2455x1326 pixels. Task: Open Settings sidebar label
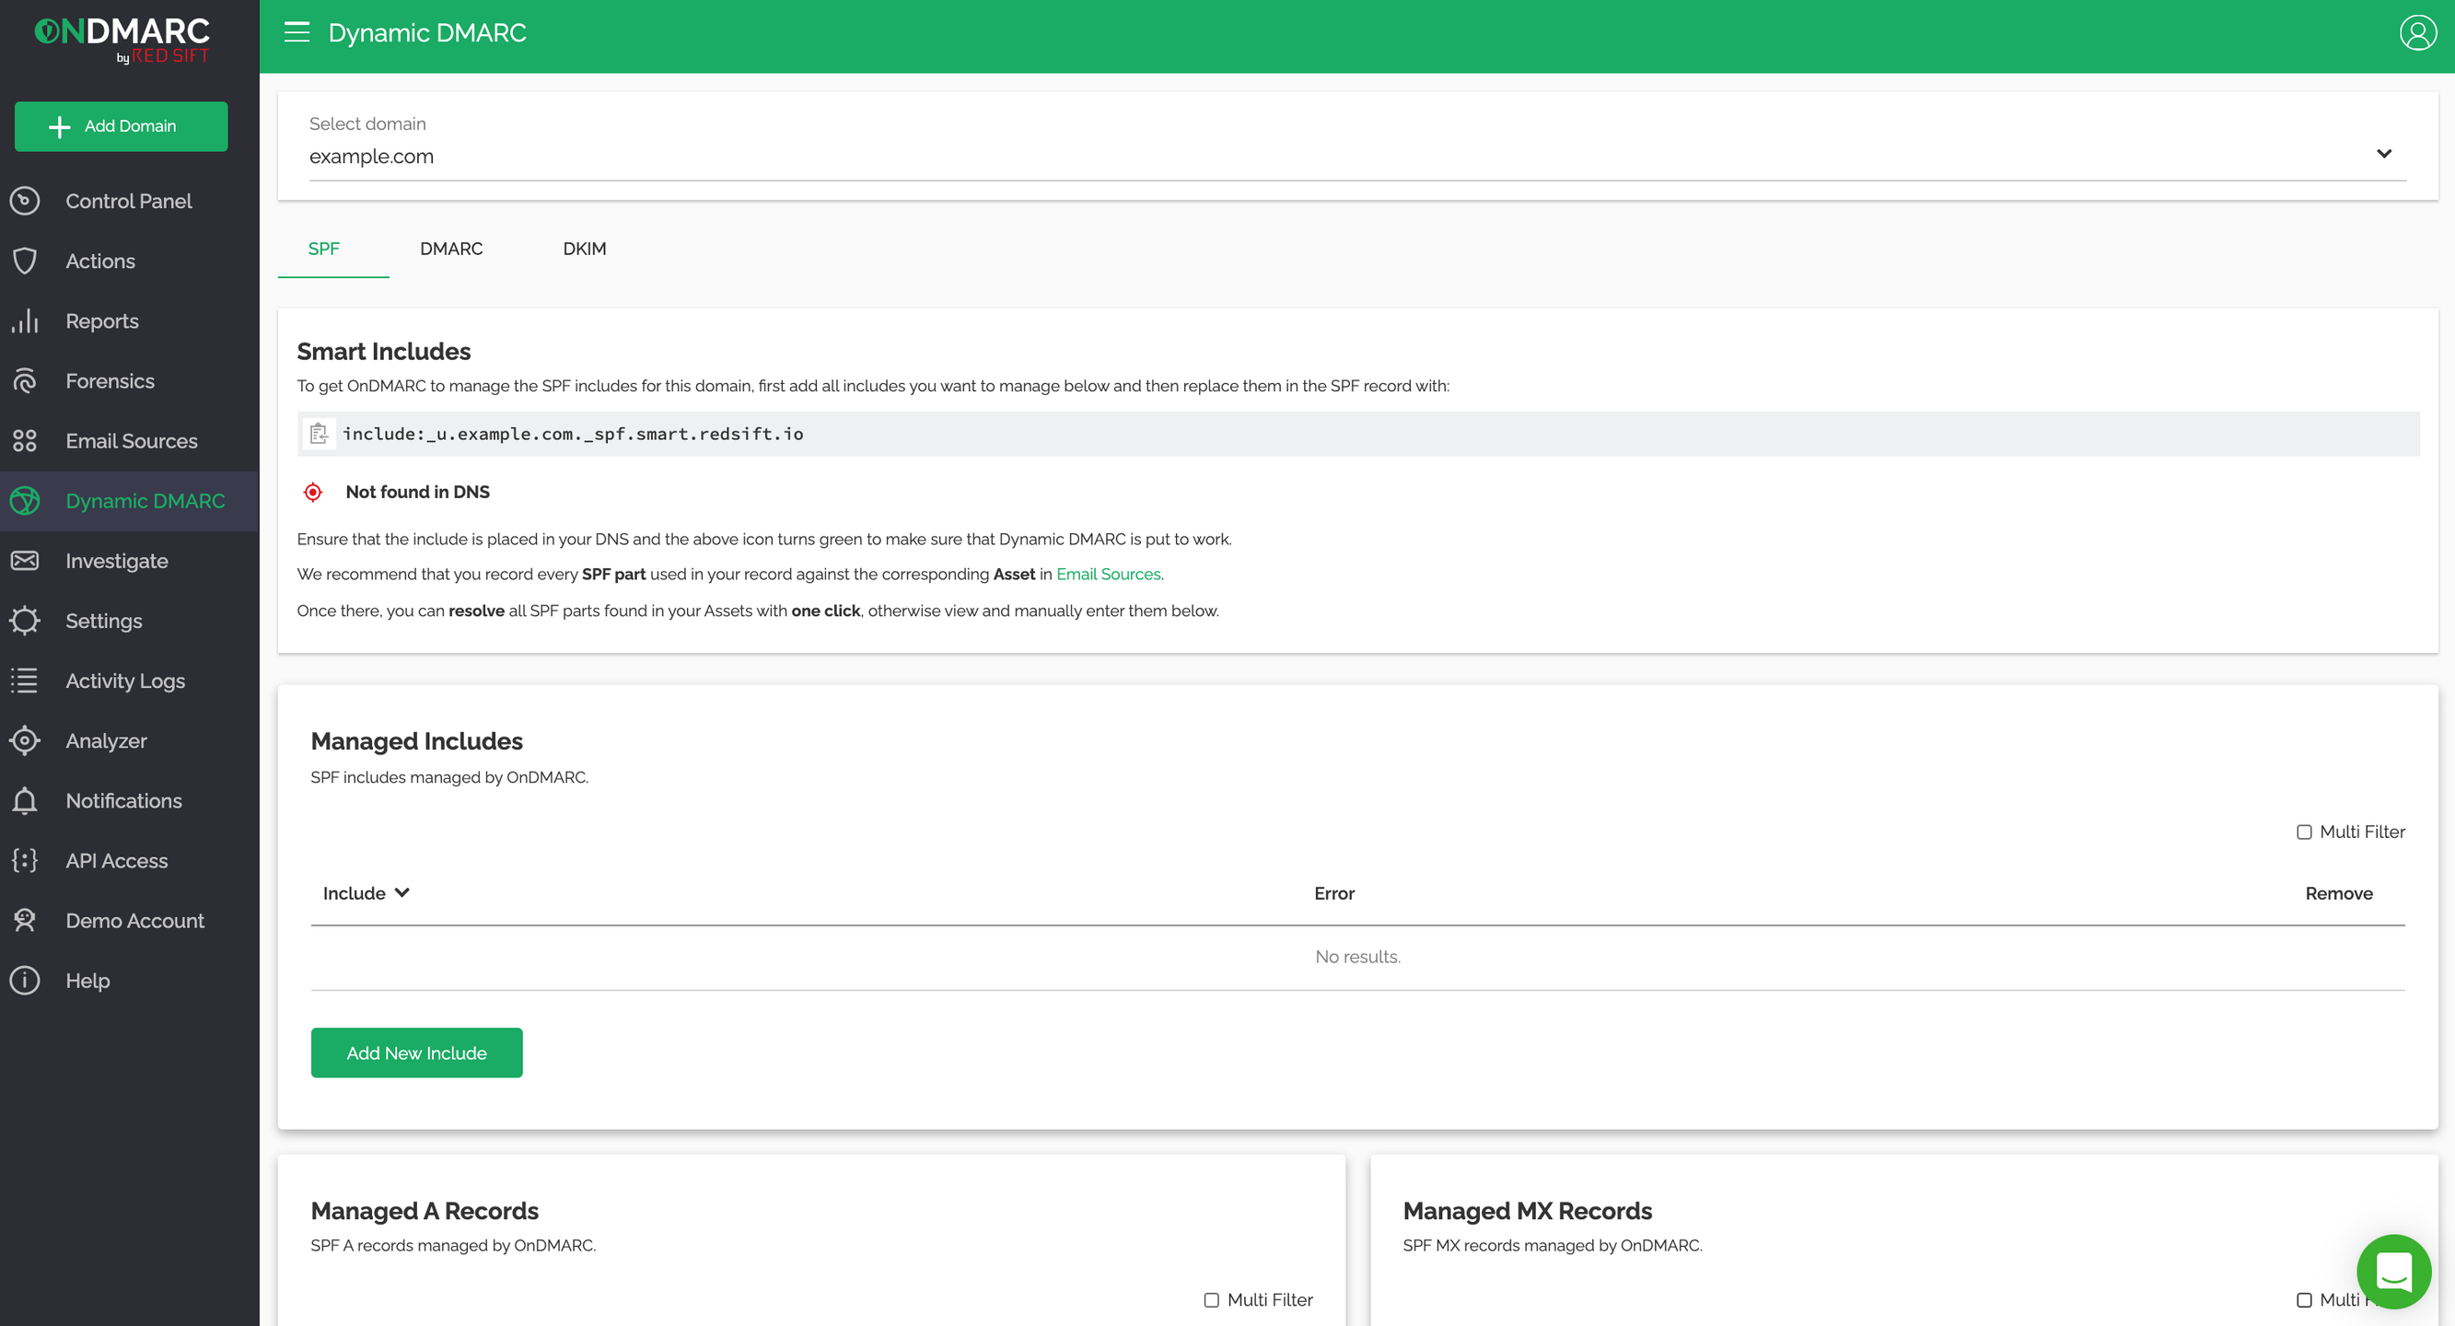tap(104, 621)
